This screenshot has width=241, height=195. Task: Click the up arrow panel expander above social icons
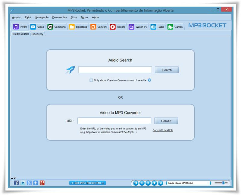12,178
